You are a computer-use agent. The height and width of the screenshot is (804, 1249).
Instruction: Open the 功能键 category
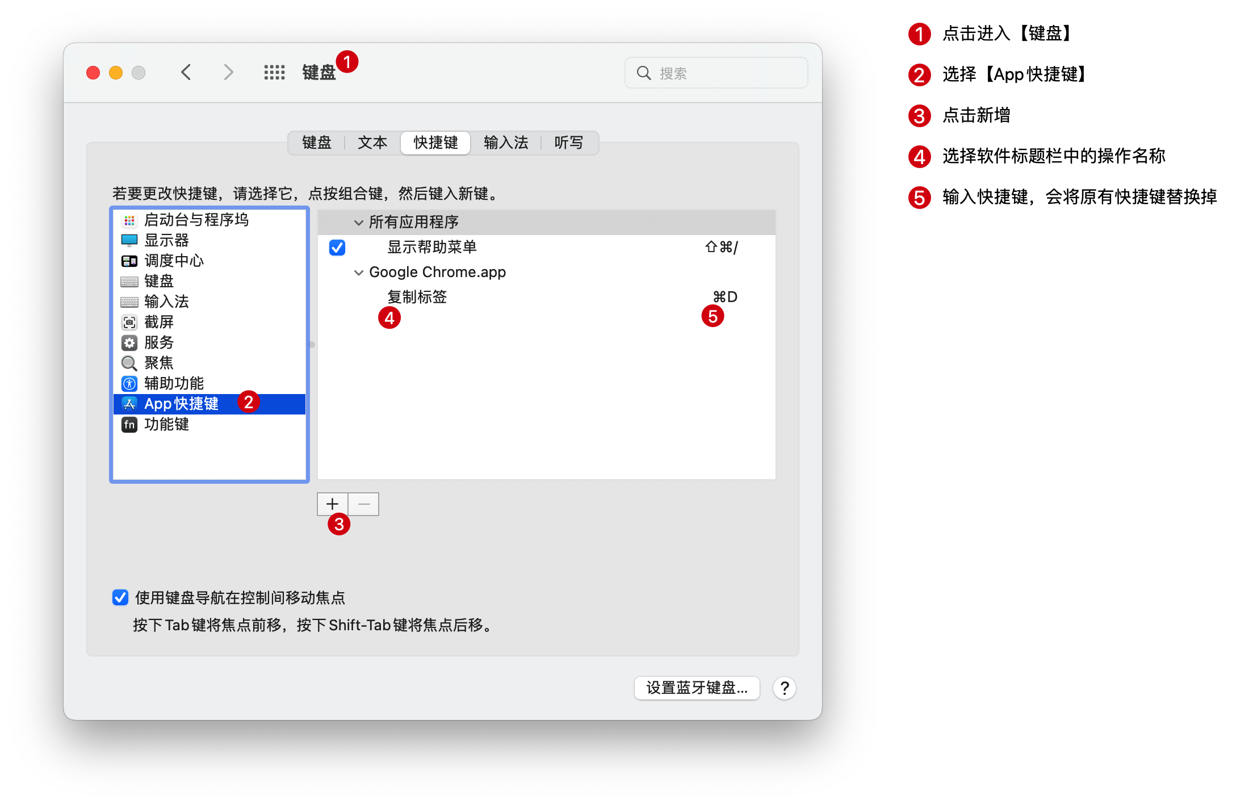tap(166, 424)
